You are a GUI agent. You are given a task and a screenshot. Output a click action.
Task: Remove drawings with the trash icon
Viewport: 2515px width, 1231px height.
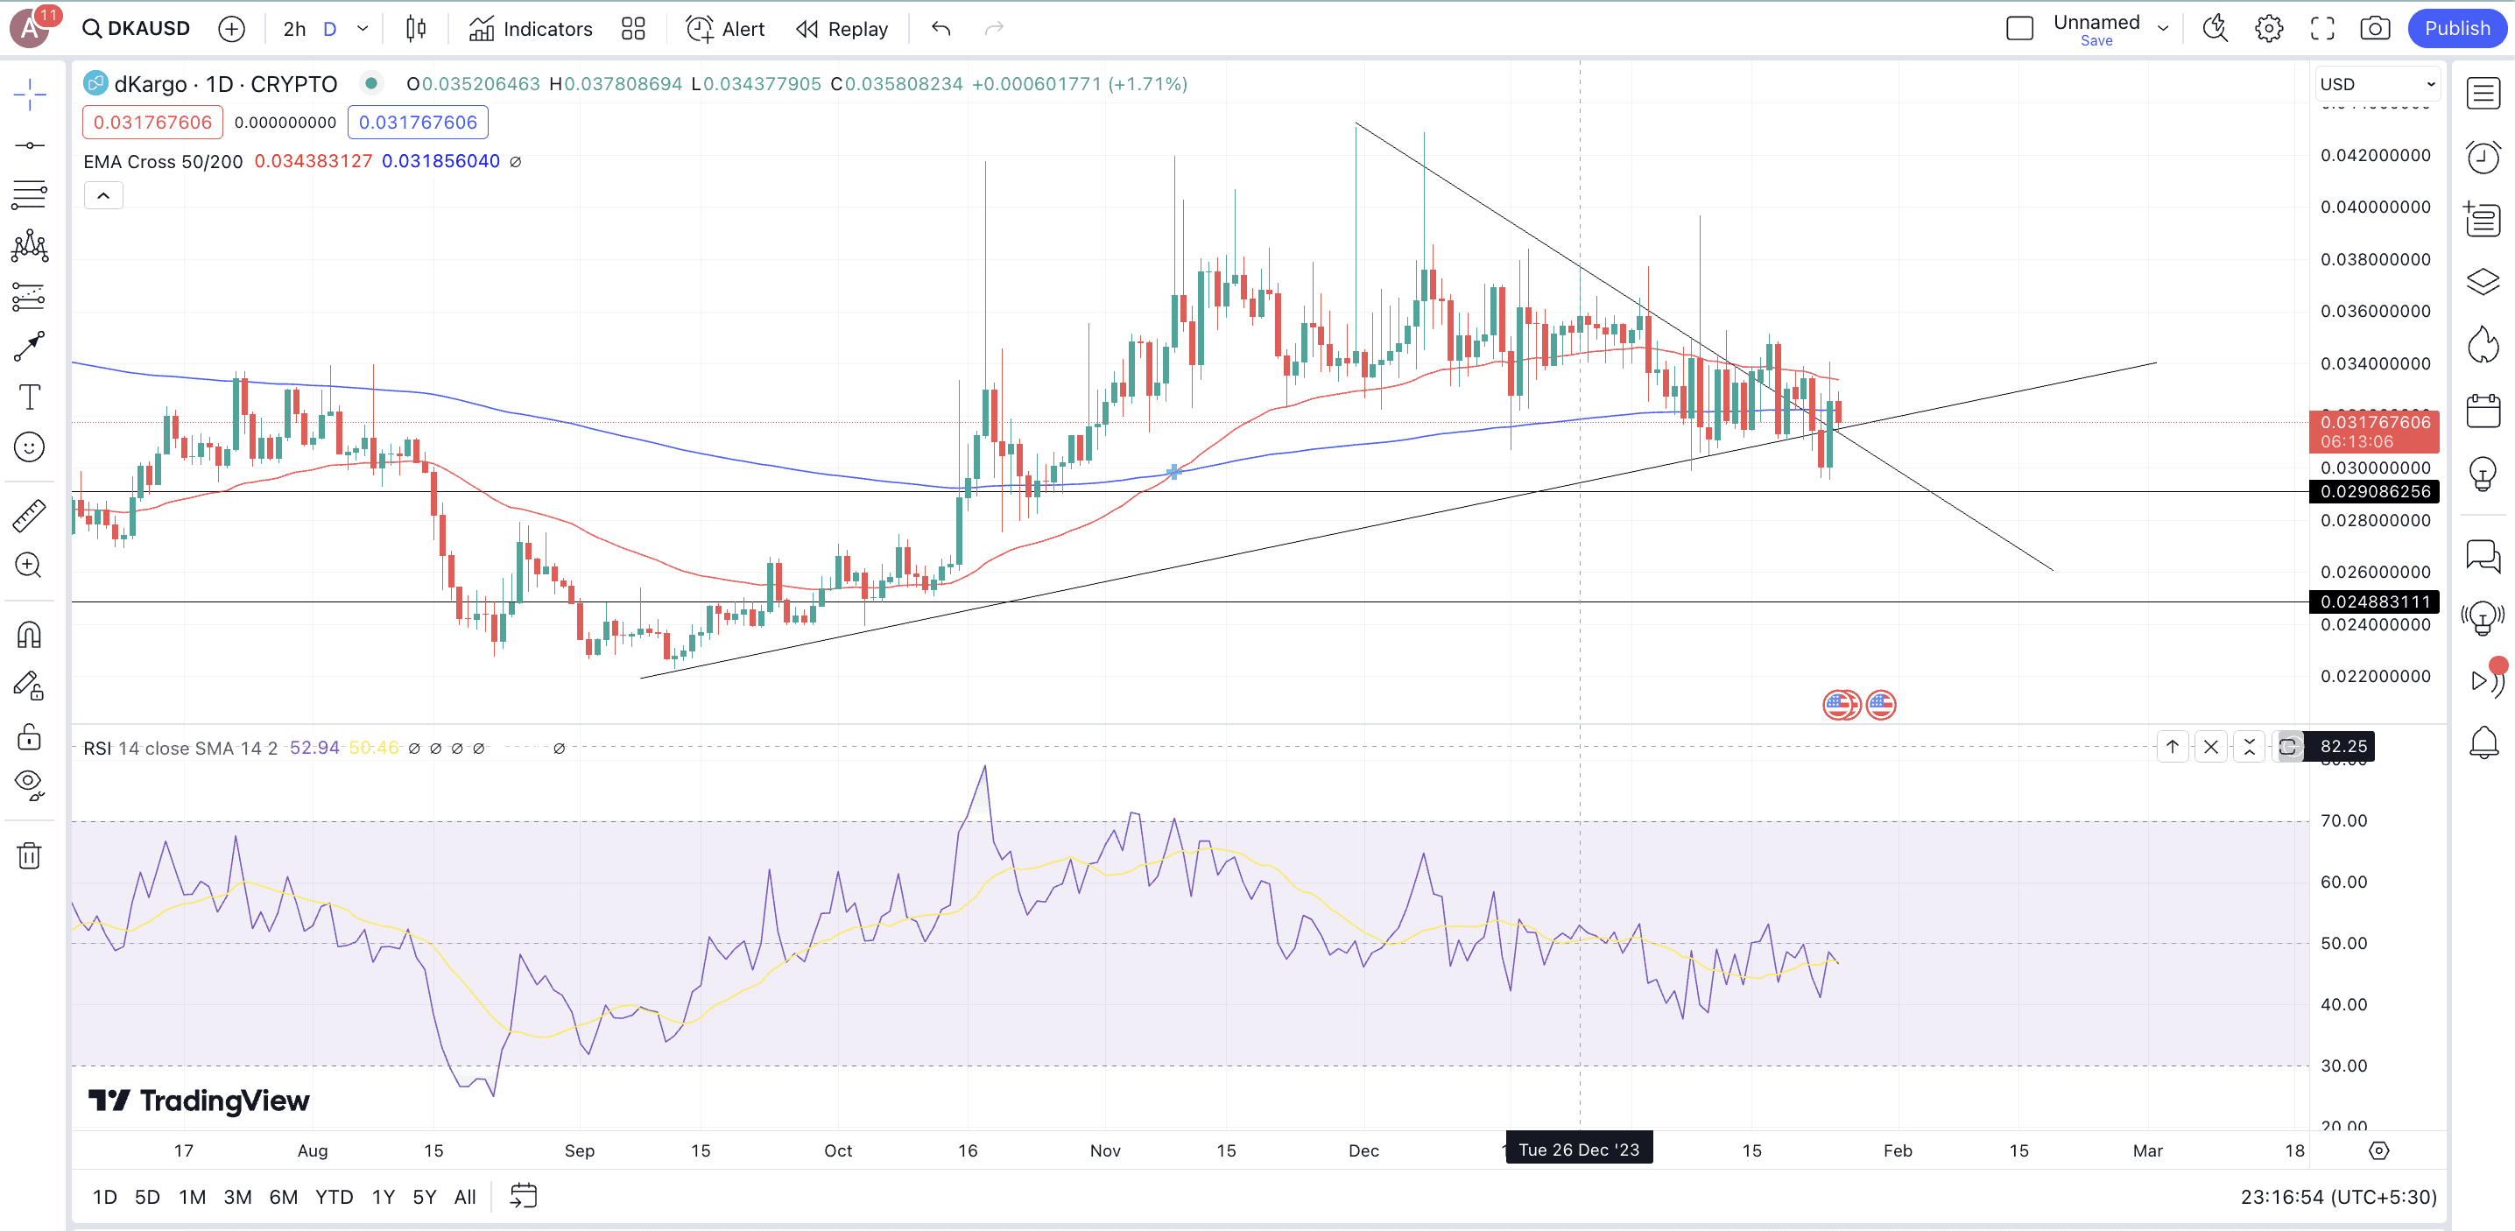(29, 856)
